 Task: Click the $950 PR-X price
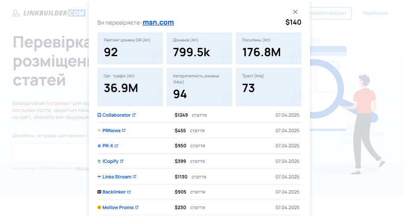180,146
